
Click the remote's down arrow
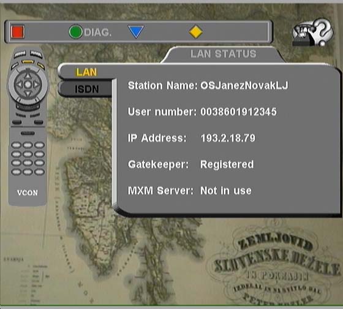(x=28, y=94)
